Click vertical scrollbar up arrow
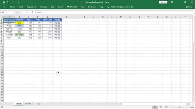This screenshot has width=195, height=109. click(193, 17)
